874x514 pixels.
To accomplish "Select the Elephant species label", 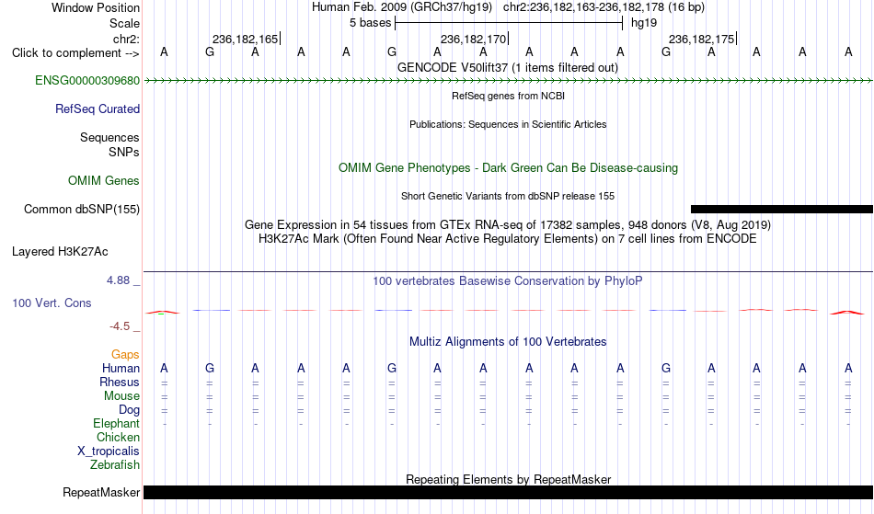I will (x=116, y=424).
